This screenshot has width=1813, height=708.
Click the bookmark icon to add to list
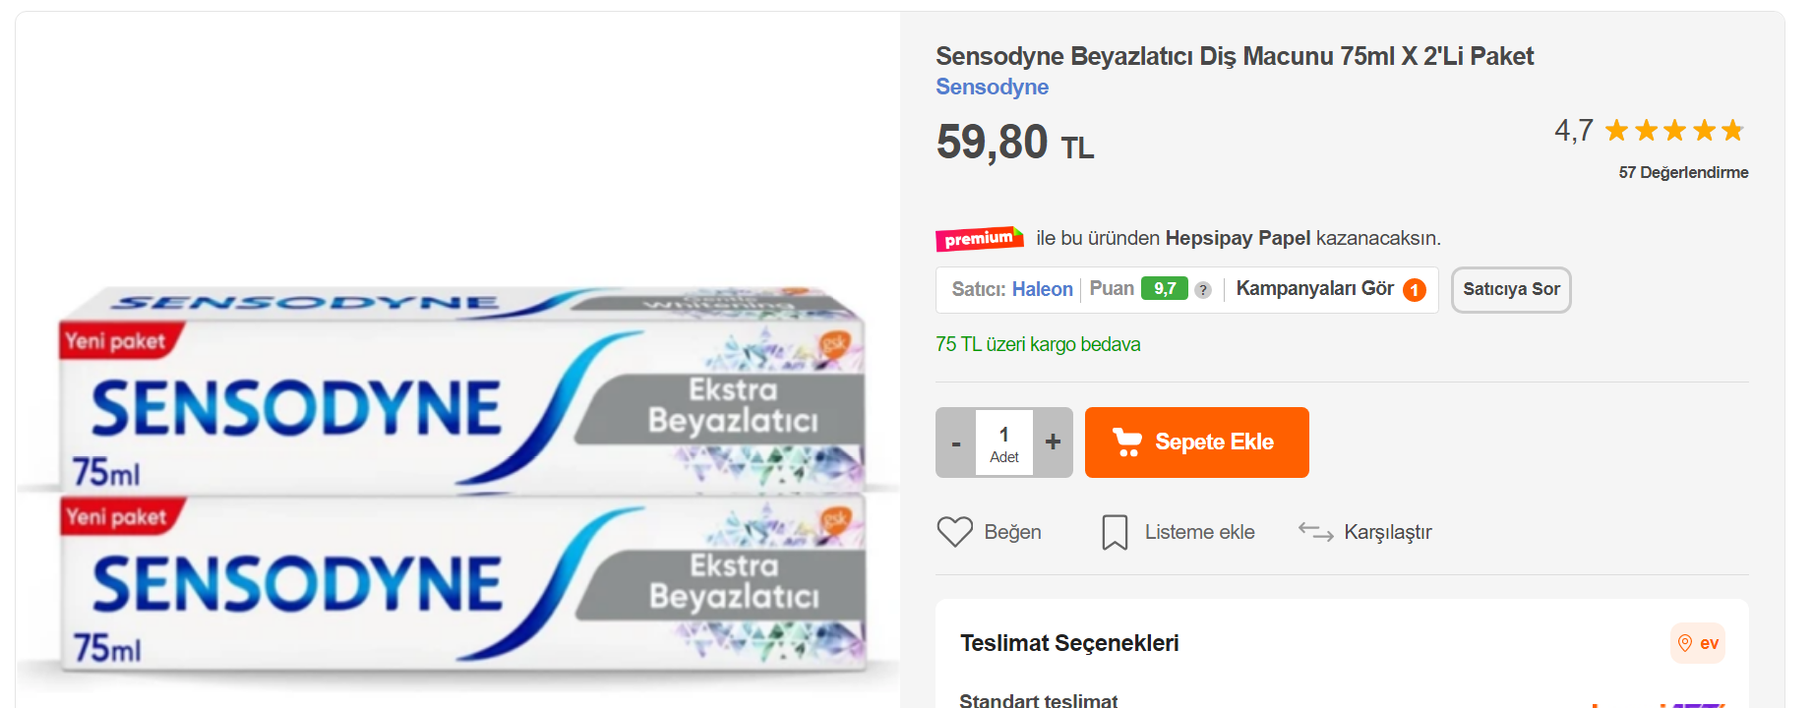1115,532
